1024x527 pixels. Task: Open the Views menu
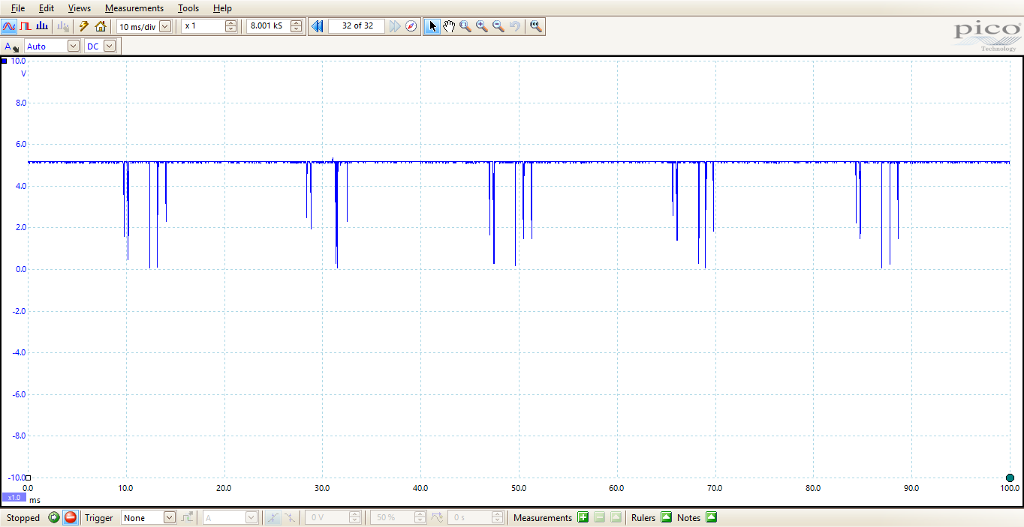coord(80,8)
